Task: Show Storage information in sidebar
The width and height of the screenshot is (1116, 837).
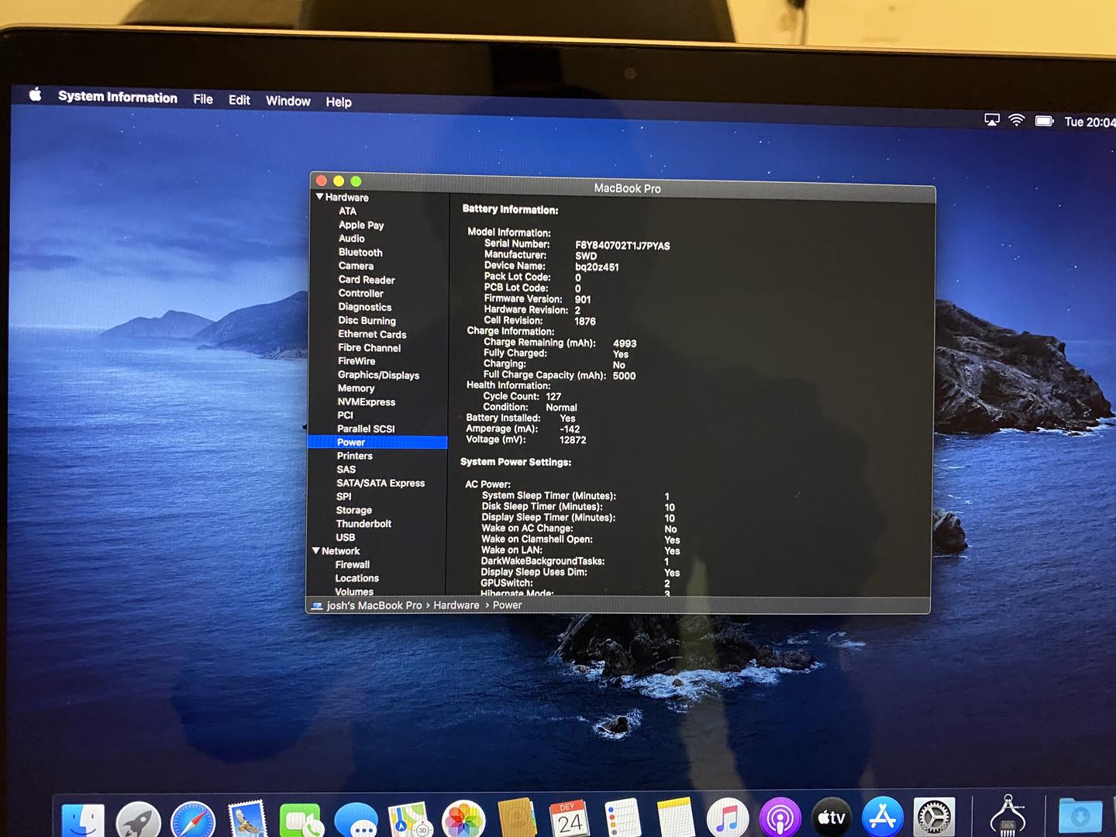Action: pos(354,510)
